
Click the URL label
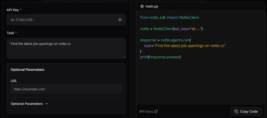pos(14,81)
